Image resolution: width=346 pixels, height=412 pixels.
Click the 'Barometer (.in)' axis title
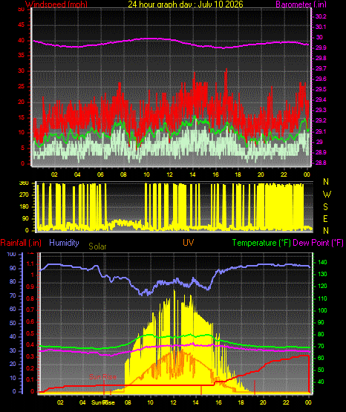tap(301, 4)
